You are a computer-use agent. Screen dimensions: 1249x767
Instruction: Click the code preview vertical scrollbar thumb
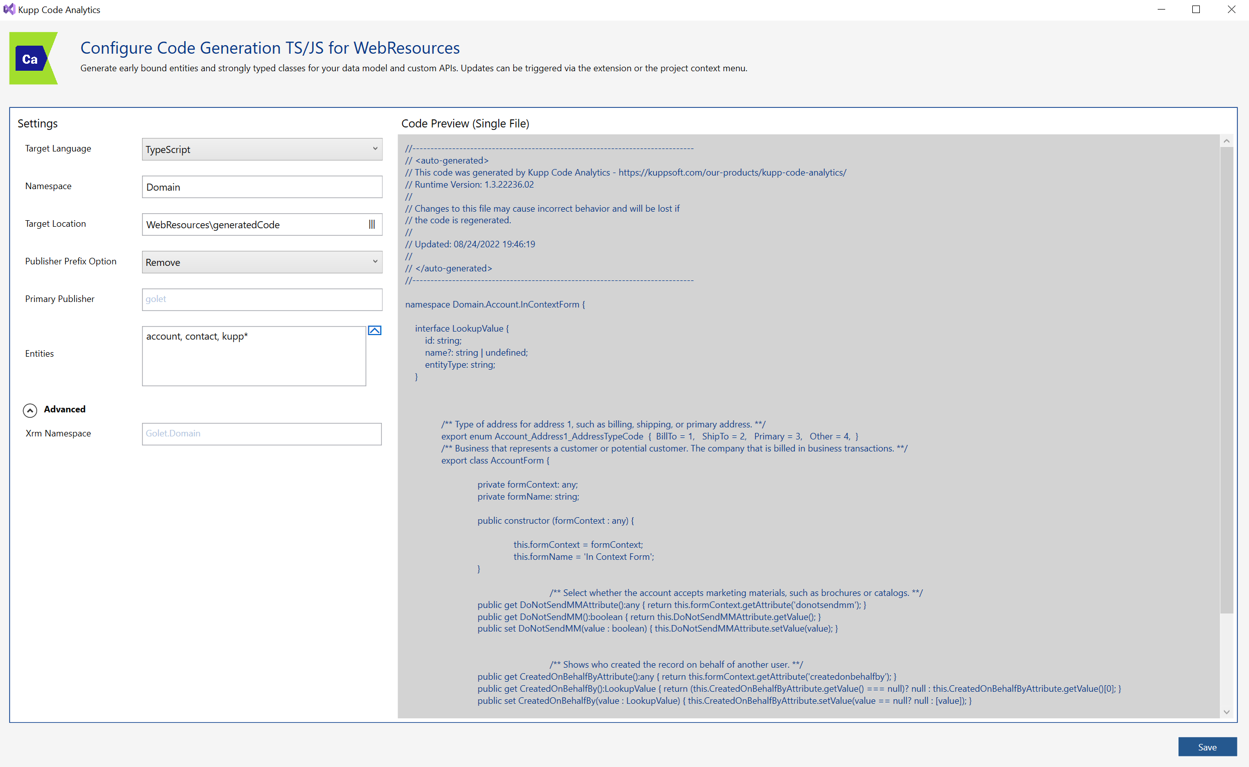[1226, 380]
